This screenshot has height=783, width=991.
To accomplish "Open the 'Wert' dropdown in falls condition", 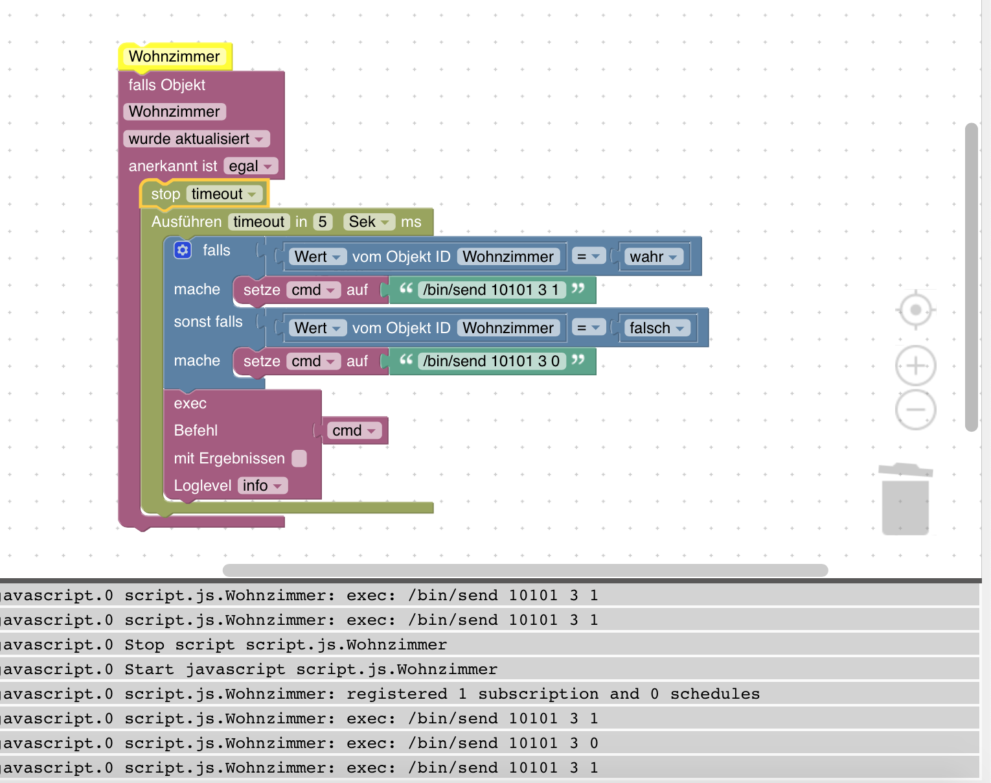I will pyautogui.click(x=317, y=257).
